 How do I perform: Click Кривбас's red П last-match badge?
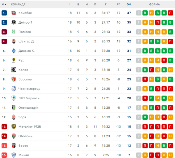pyautogui.click(x=170, y=13)
